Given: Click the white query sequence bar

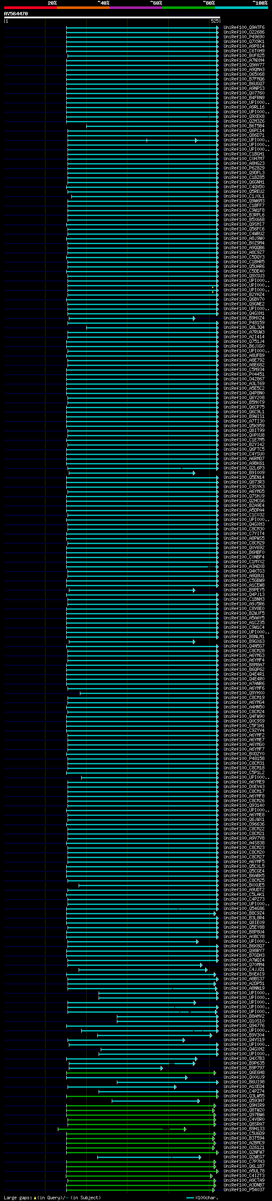Looking at the screenshot, I should point(112,17).
